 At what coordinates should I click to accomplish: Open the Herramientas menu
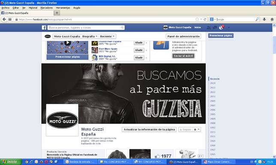(x=63, y=8)
